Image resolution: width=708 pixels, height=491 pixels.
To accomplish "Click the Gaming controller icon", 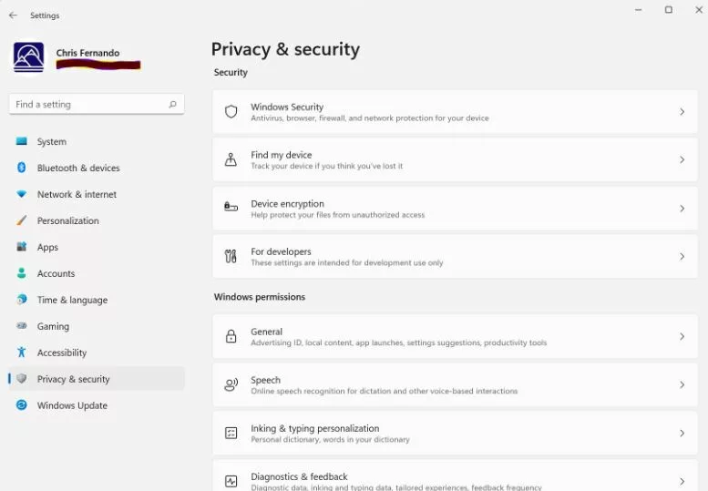I will [x=21, y=325].
